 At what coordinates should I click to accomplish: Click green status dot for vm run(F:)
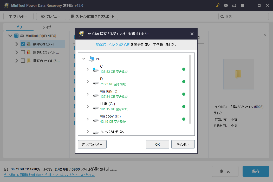(184, 94)
